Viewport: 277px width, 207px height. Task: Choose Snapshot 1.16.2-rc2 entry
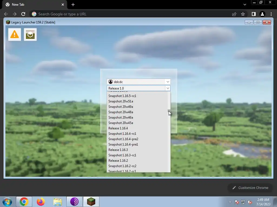pos(137,166)
